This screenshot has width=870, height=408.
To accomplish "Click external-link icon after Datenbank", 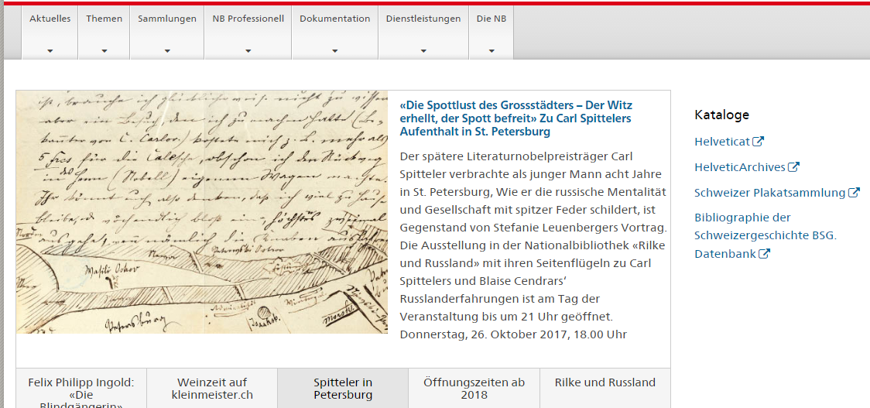I will (764, 254).
